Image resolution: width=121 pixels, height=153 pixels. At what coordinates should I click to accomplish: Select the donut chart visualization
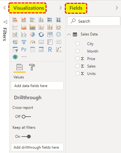click(41, 35)
